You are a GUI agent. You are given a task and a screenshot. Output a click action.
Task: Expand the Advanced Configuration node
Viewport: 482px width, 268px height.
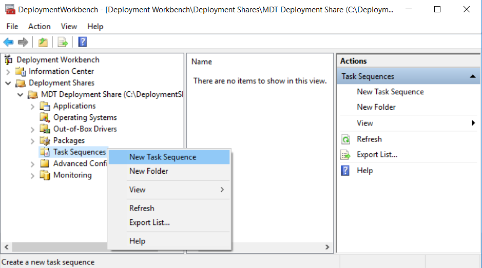32,164
